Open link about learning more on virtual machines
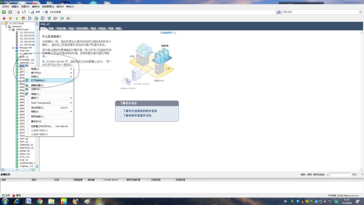The image size is (364, 205). pos(140,111)
